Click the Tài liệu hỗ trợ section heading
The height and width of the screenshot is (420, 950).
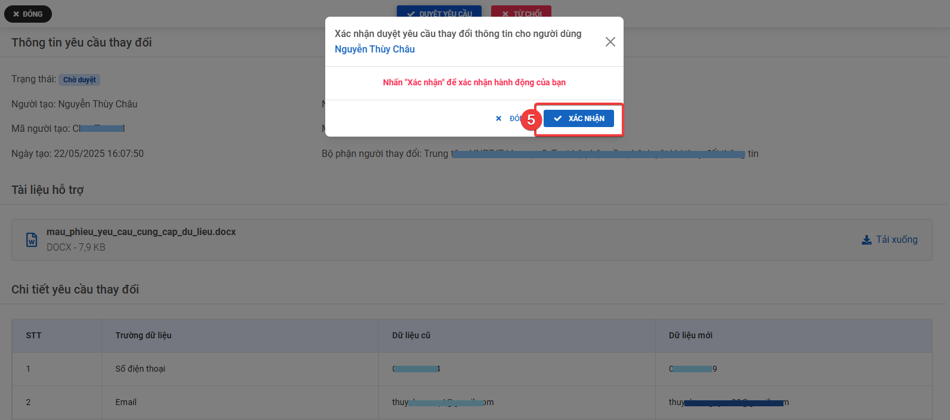48,190
